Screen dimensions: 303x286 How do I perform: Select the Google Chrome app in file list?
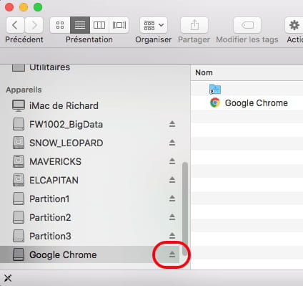click(x=247, y=103)
